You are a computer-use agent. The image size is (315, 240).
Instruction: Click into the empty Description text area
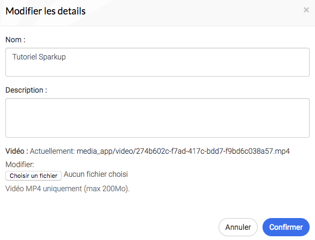click(157, 118)
